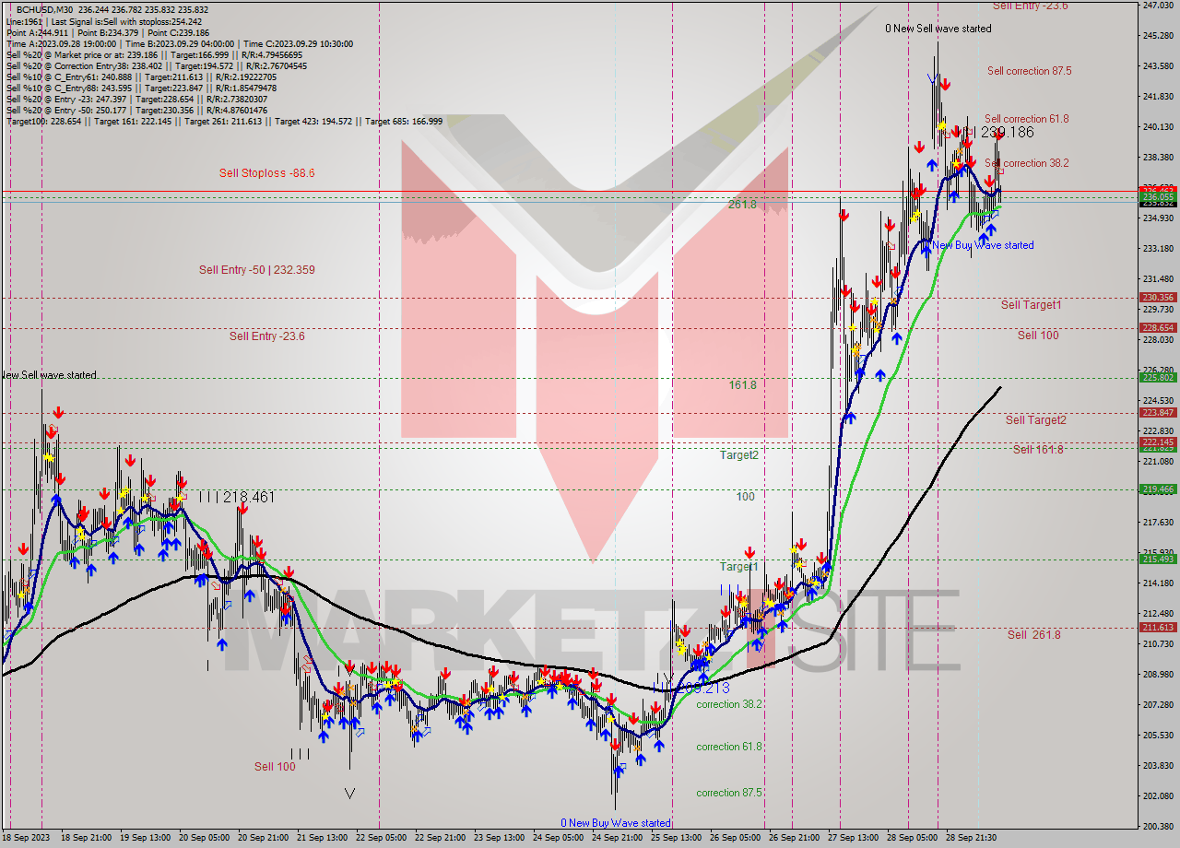Select the green 215.493 price tag
The width and height of the screenshot is (1180, 848).
(x=1158, y=559)
